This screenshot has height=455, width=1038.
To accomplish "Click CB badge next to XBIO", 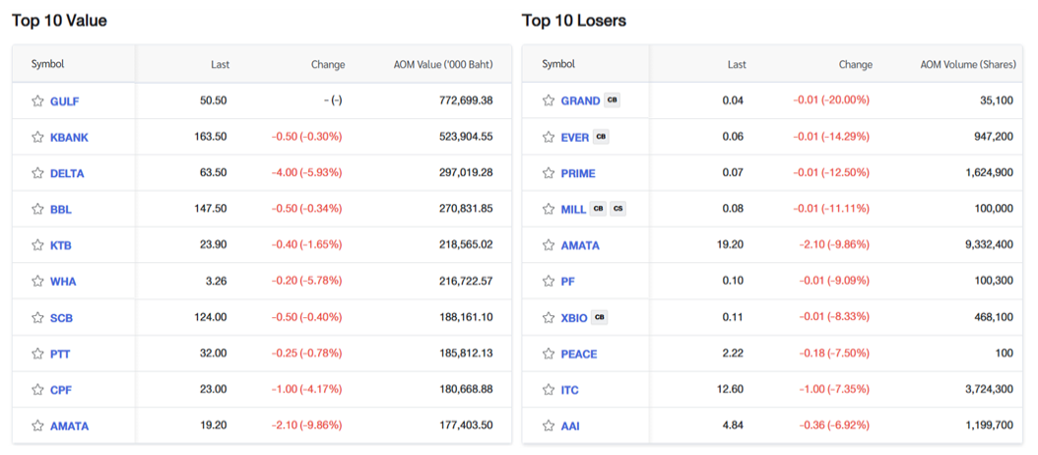I will [x=600, y=317].
